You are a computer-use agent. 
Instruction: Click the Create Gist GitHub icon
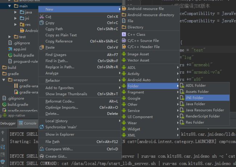pyautogui.click(x=42, y=156)
